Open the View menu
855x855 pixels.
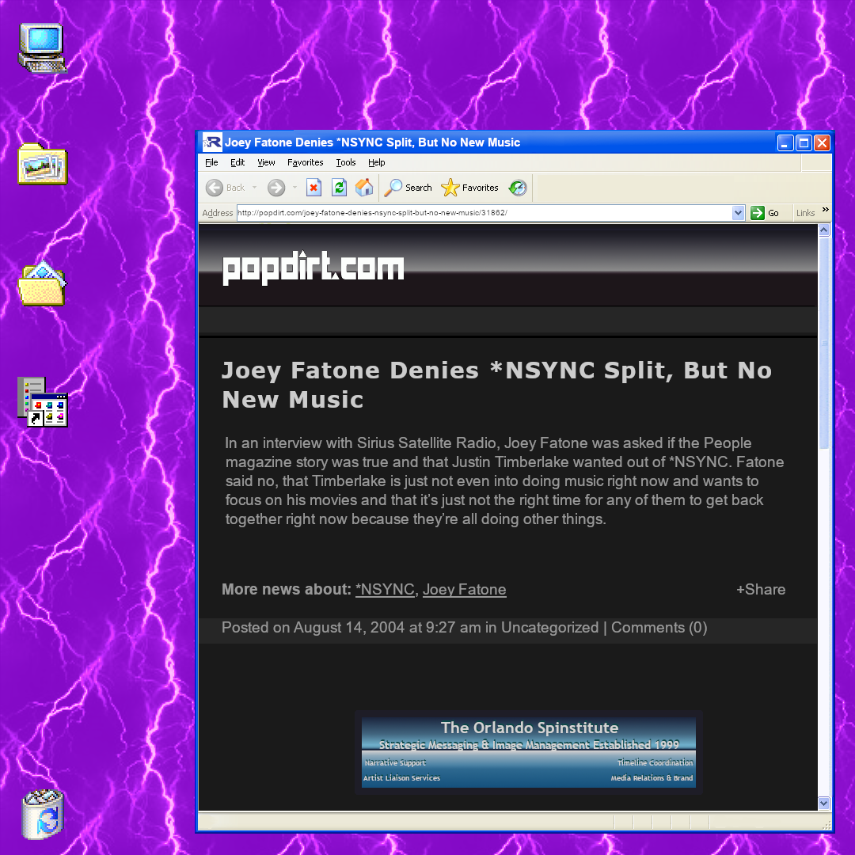pyautogui.click(x=266, y=162)
